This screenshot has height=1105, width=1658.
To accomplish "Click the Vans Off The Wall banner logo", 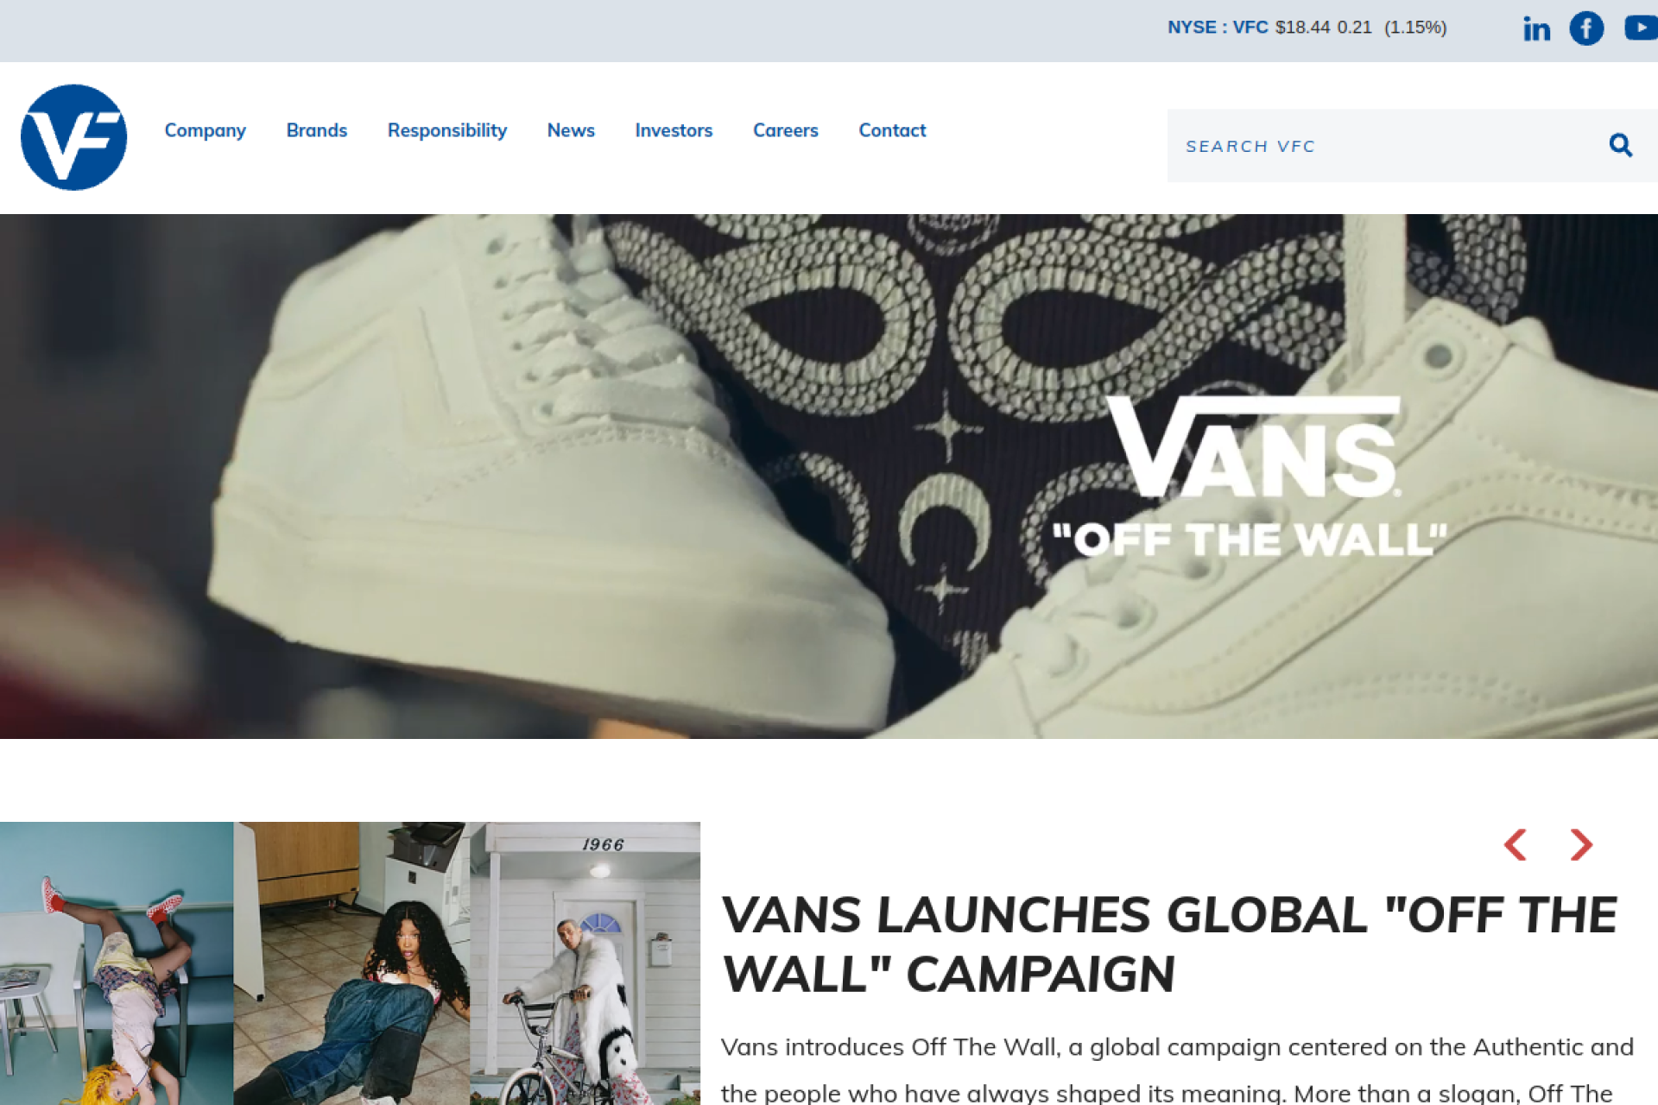I will (1250, 477).
